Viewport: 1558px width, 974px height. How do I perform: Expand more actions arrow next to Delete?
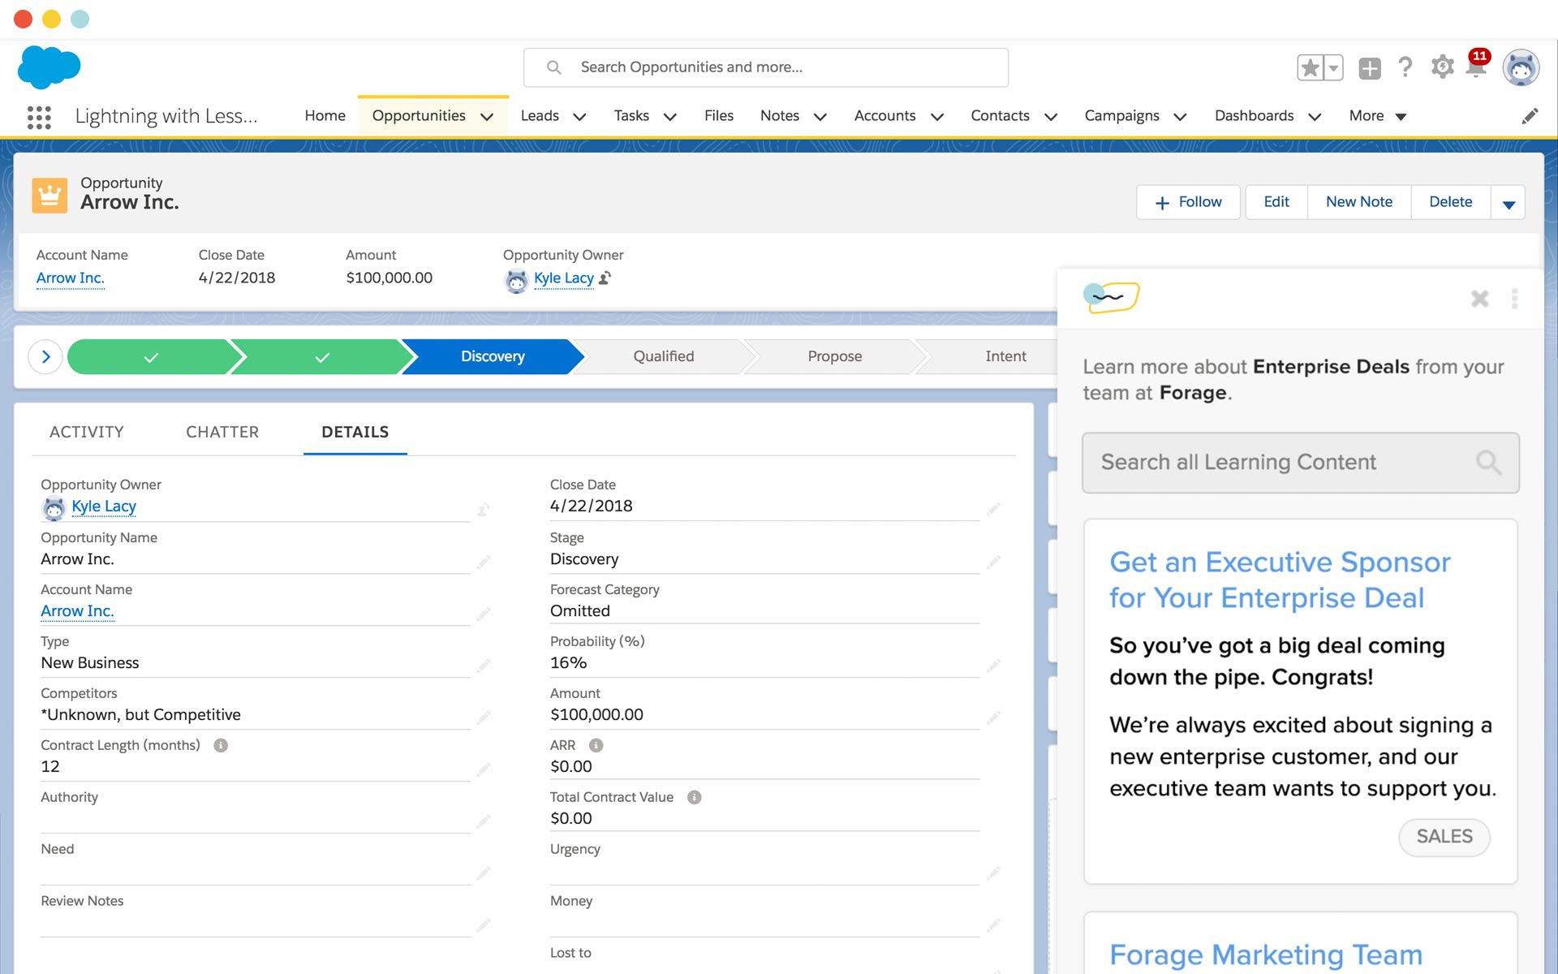click(x=1509, y=203)
